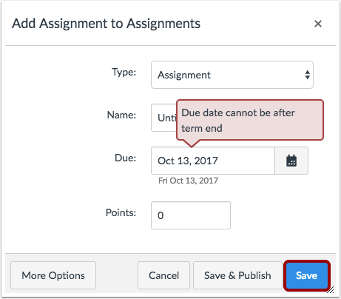The width and height of the screenshot is (341, 299).
Task: Click the Type selector up-down arrows
Action: tap(307, 75)
